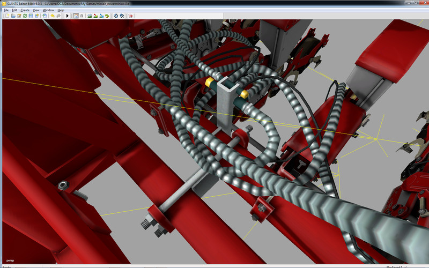Toggle the highlighted mode button beside Play
Screen dimensions: 429x268
[x=75, y=16]
